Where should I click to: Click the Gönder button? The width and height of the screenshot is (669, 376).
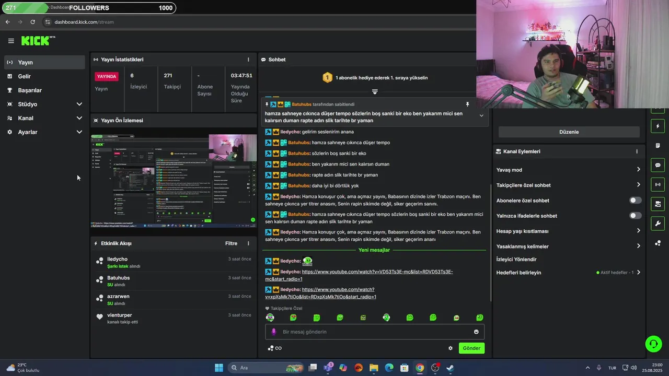pyautogui.click(x=471, y=348)
